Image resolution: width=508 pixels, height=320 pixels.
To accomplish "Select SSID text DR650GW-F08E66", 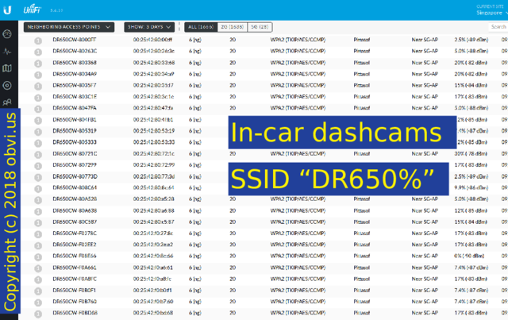I will 75,256.
